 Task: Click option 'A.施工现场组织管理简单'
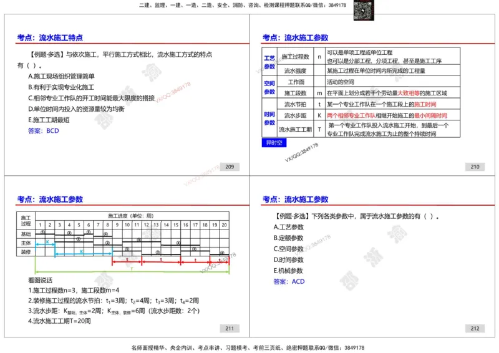[61, 76]
